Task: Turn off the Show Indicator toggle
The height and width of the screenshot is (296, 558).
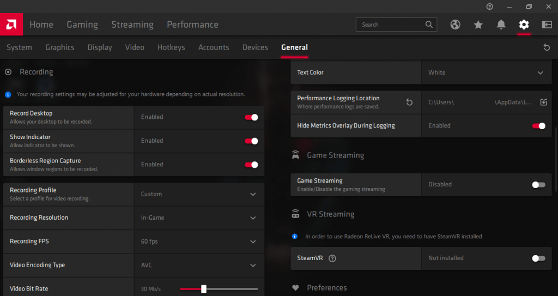Action: click(251, 141)
